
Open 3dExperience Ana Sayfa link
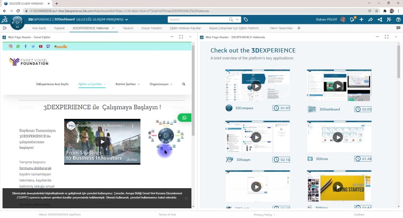click(52, 84)
